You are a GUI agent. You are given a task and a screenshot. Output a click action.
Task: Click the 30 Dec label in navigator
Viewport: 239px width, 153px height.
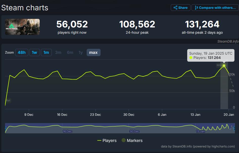(x=134, y=131)
